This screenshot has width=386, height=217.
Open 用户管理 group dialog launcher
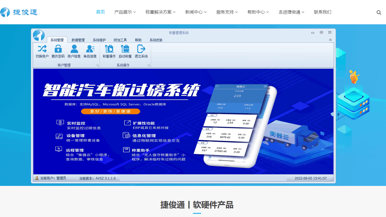click(x=98, y=65)
